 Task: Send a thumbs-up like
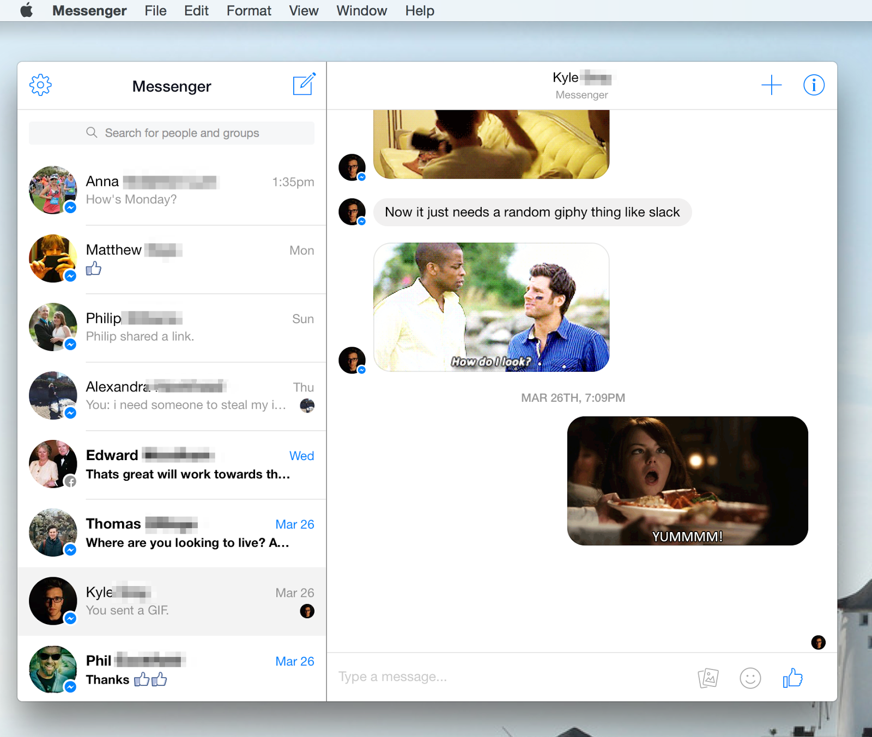793,678
